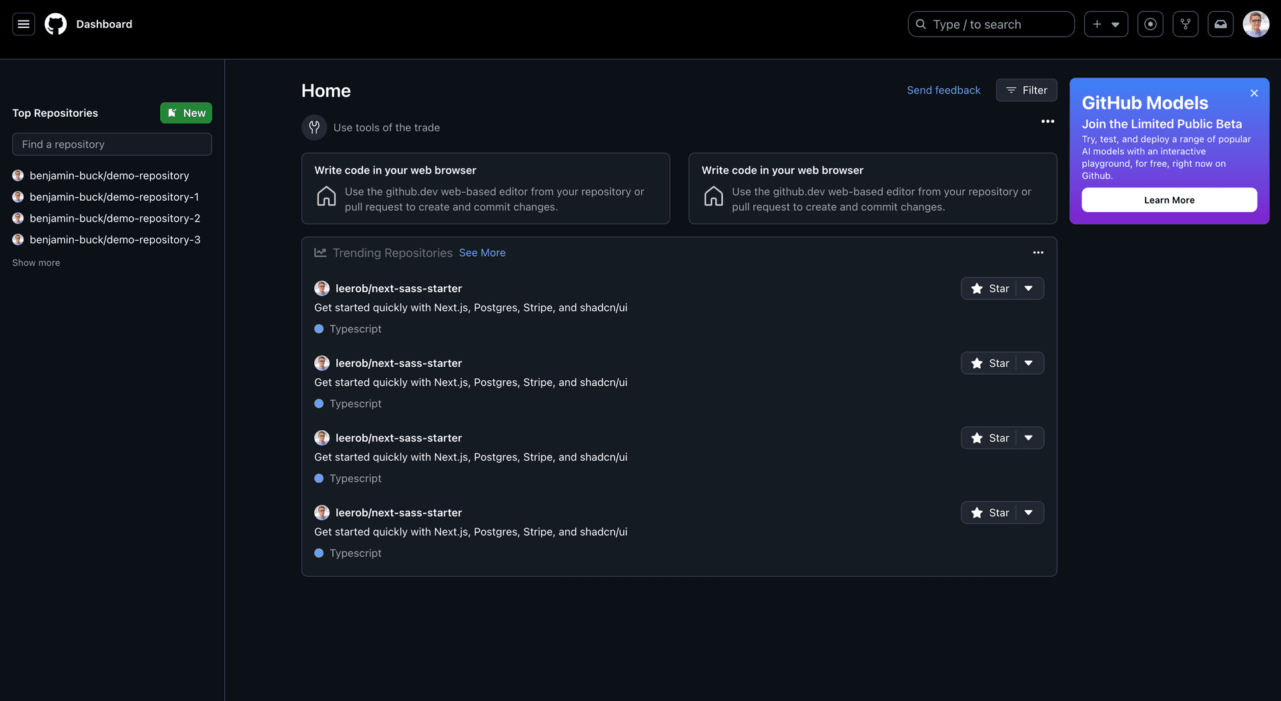This screenshot has width=1281, height=701.
Task: Open fourth leerob/next-sass-starter repository title
Action: (x=399, y=512)
